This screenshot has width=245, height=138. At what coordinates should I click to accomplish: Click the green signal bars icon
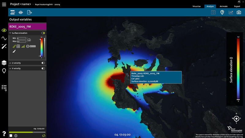(23, 46)
